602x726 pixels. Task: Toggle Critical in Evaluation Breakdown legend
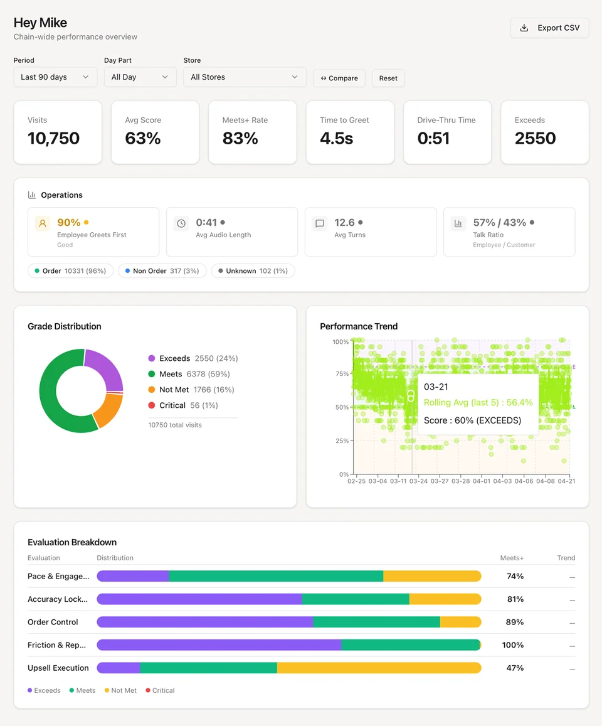pyautogui.click(x=160, y=690)
